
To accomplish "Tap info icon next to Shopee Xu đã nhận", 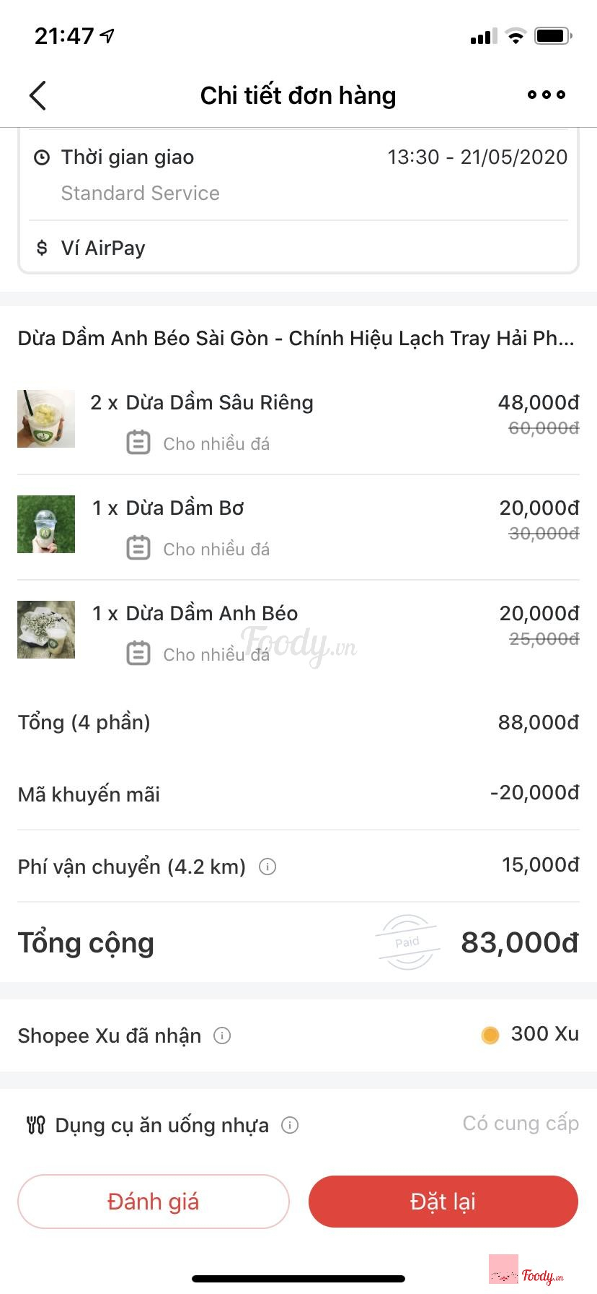I will (x=222, y=1036).
